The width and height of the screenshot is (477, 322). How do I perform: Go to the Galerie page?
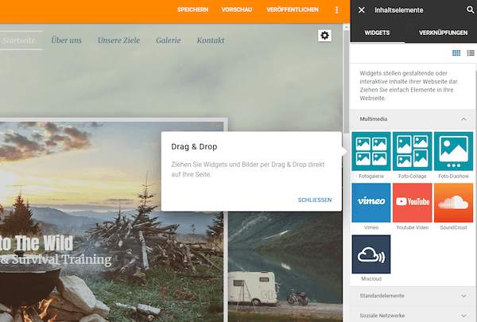(x=169, y=41)
